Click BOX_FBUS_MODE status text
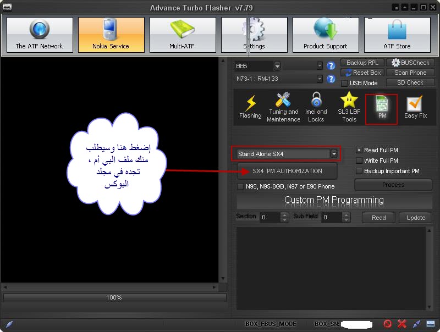The height and width of the screenshot is (332, 440). pos(271,324)
